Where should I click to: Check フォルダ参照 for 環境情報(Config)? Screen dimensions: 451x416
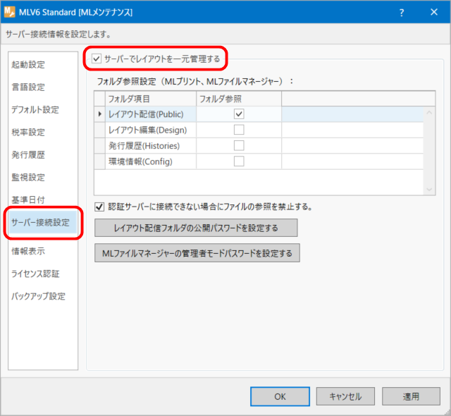[239, 161]
